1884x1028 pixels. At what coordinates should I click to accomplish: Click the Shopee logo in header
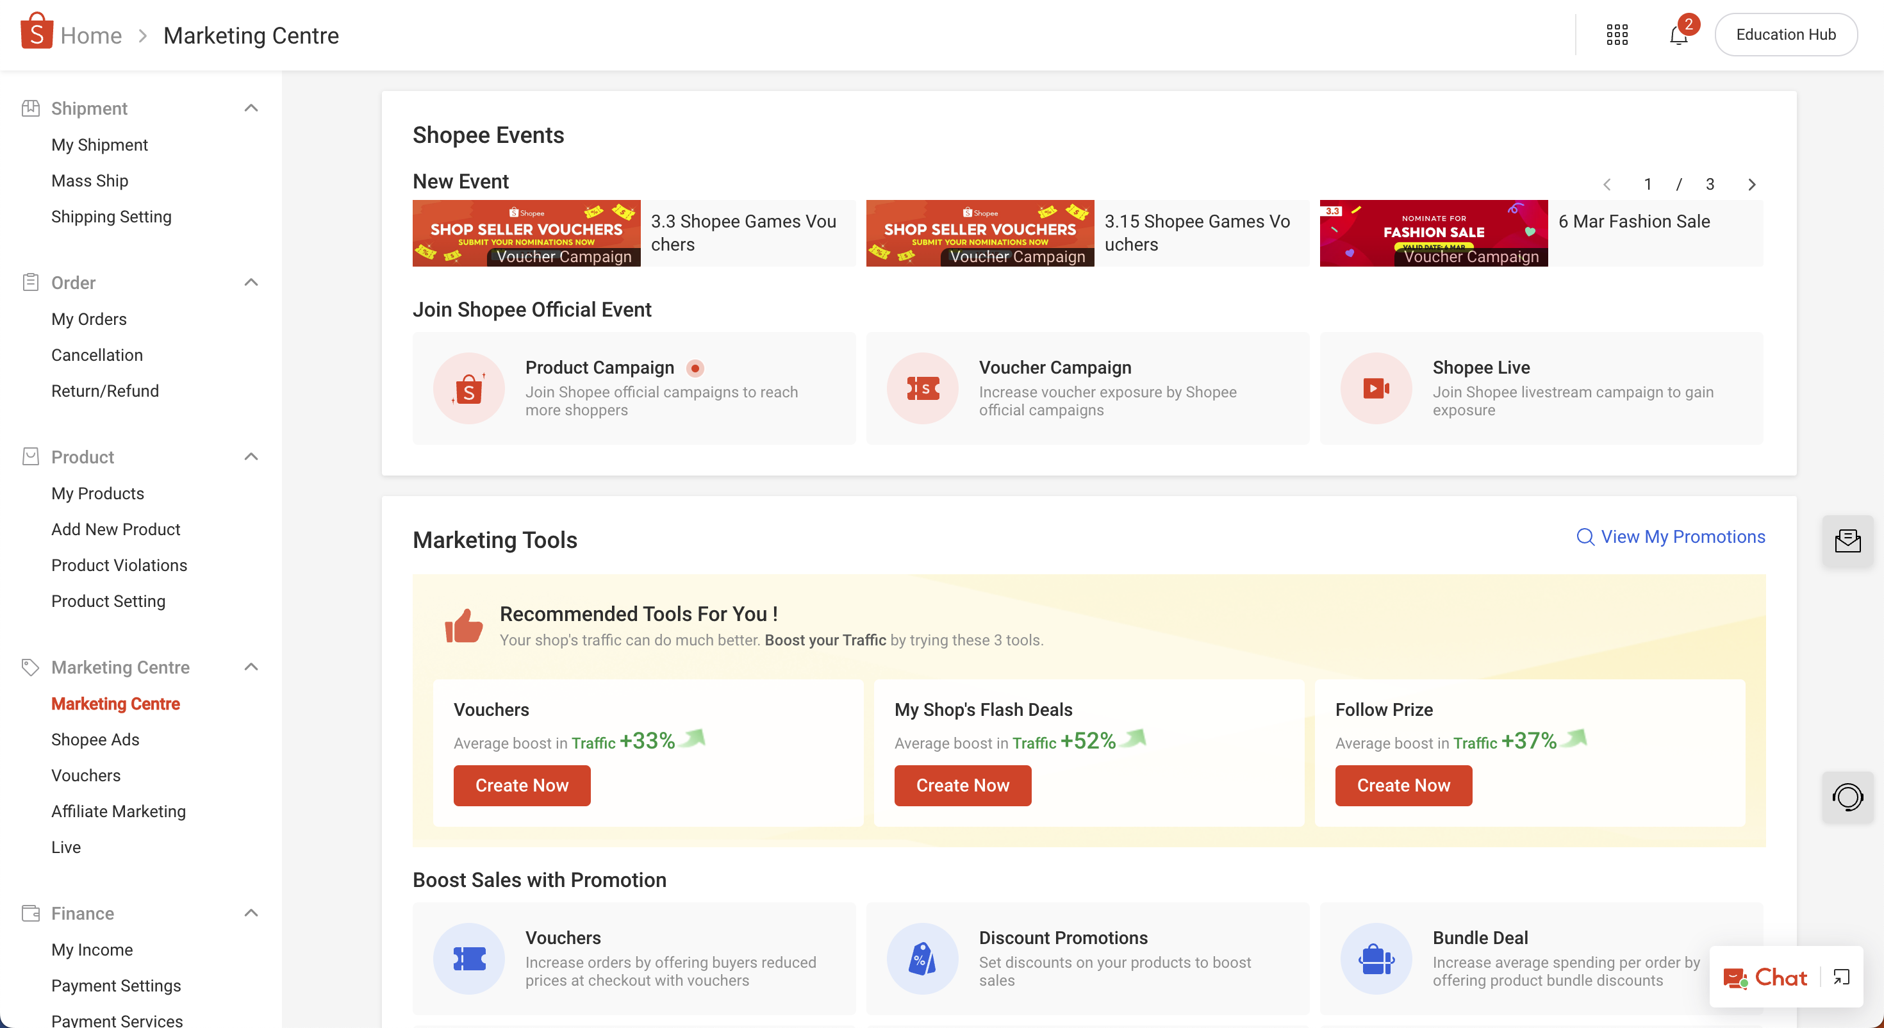(x=37, y=32)
